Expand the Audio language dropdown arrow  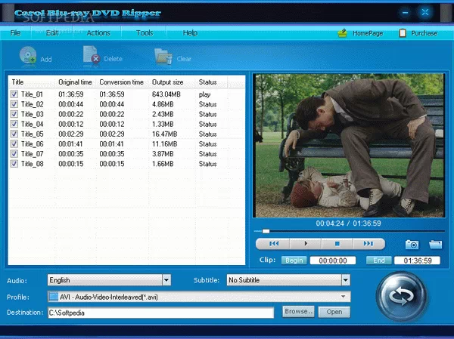pos(166,280)
